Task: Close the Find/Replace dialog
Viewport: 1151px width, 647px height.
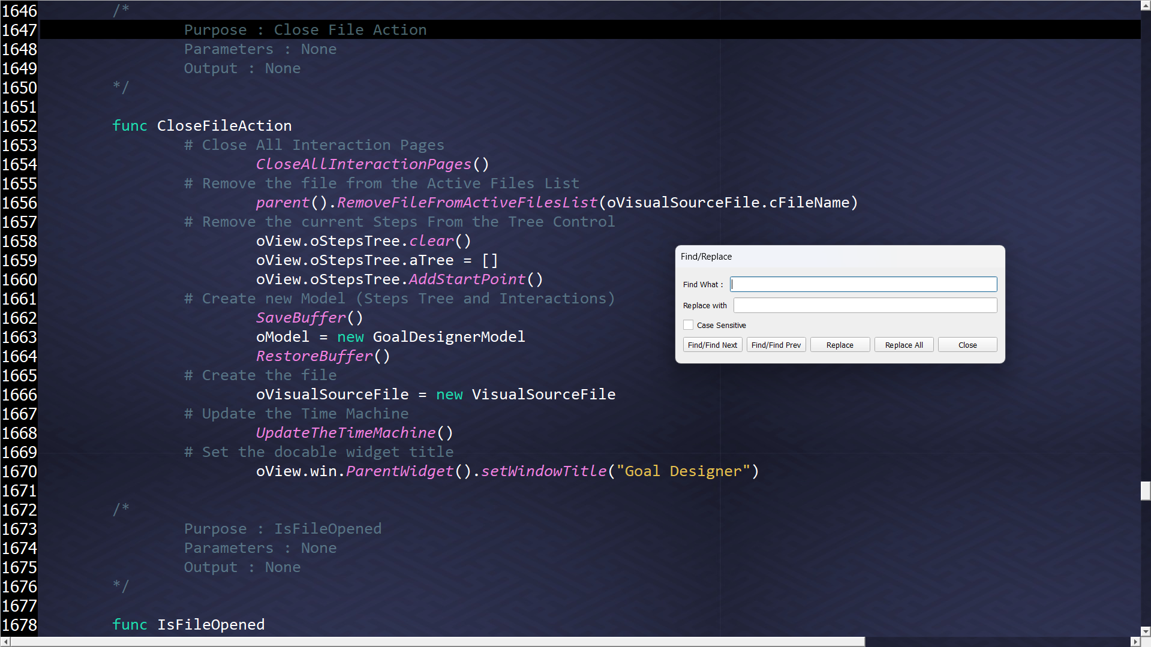Action: pos(967,345)
